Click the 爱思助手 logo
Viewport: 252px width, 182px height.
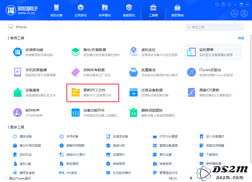22,10
